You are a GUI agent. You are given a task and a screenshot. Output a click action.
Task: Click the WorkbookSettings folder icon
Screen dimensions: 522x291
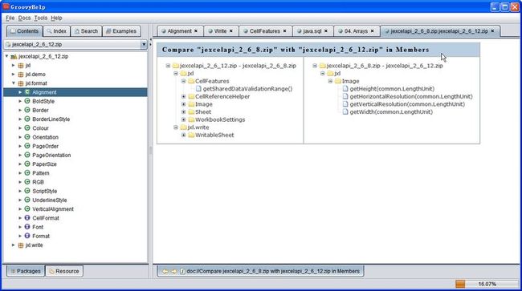pos(191,119)
